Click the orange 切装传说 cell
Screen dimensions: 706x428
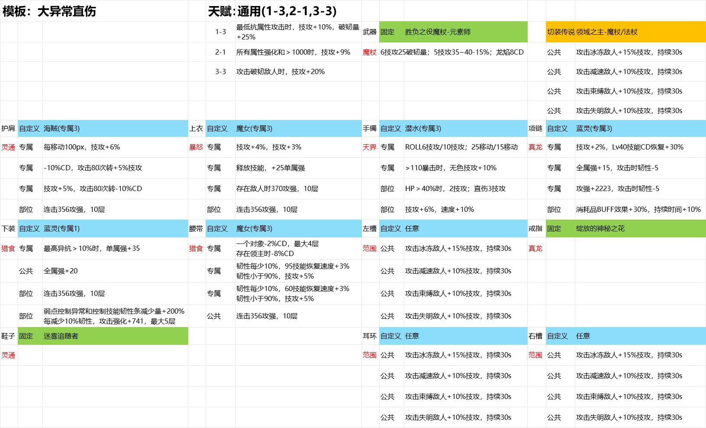[561, 32]
